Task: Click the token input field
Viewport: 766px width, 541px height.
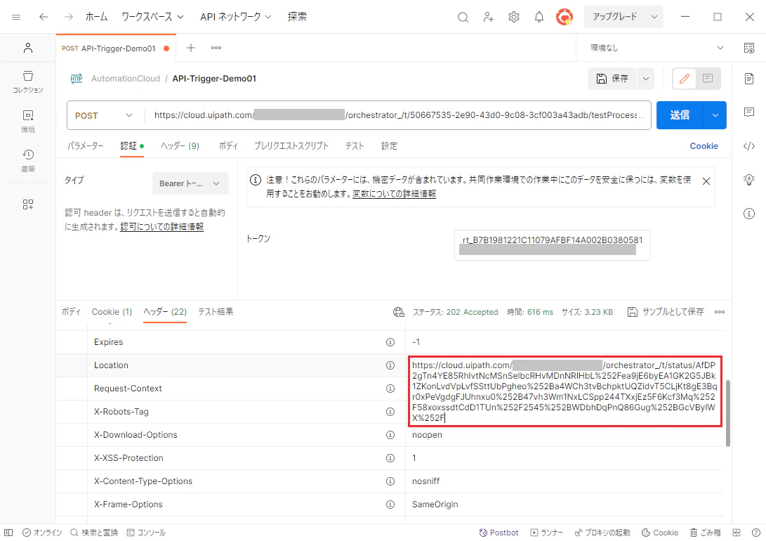Action: (552, 245)
